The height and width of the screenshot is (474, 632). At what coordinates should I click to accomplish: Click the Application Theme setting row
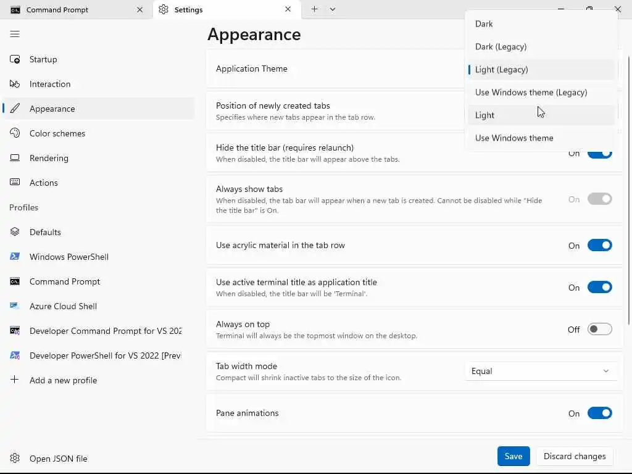pos(336,69)
